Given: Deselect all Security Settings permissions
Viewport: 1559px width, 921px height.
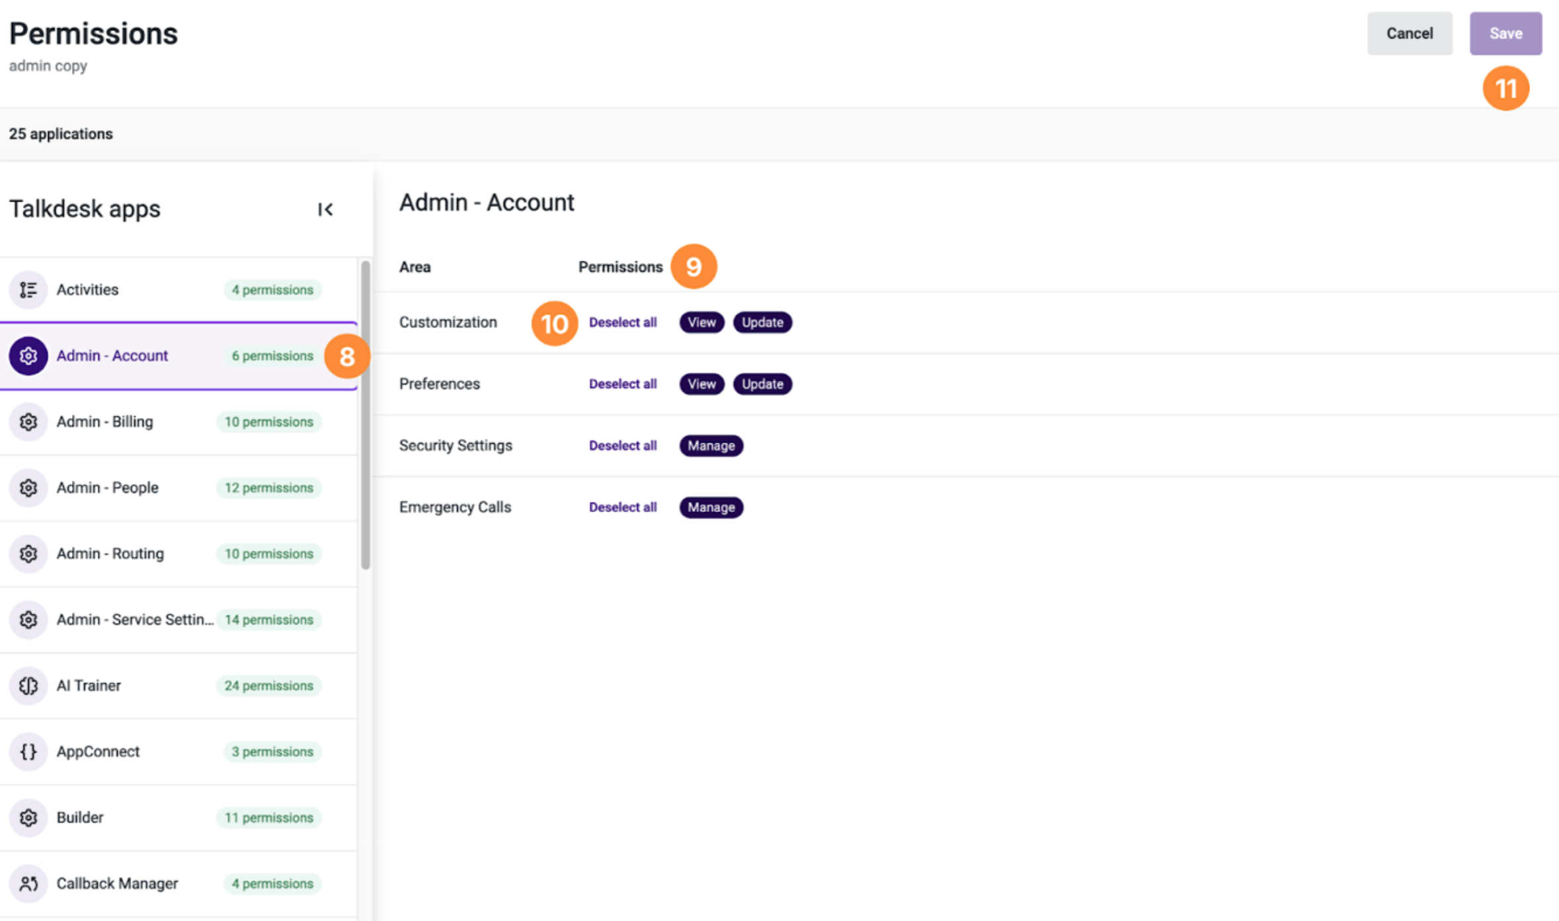Looking at the screenshot, I should pyautogui.click(x=623, y=445).
